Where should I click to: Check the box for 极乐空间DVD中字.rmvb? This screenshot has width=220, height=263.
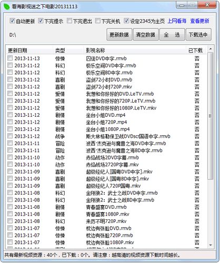tap(10, 65)
